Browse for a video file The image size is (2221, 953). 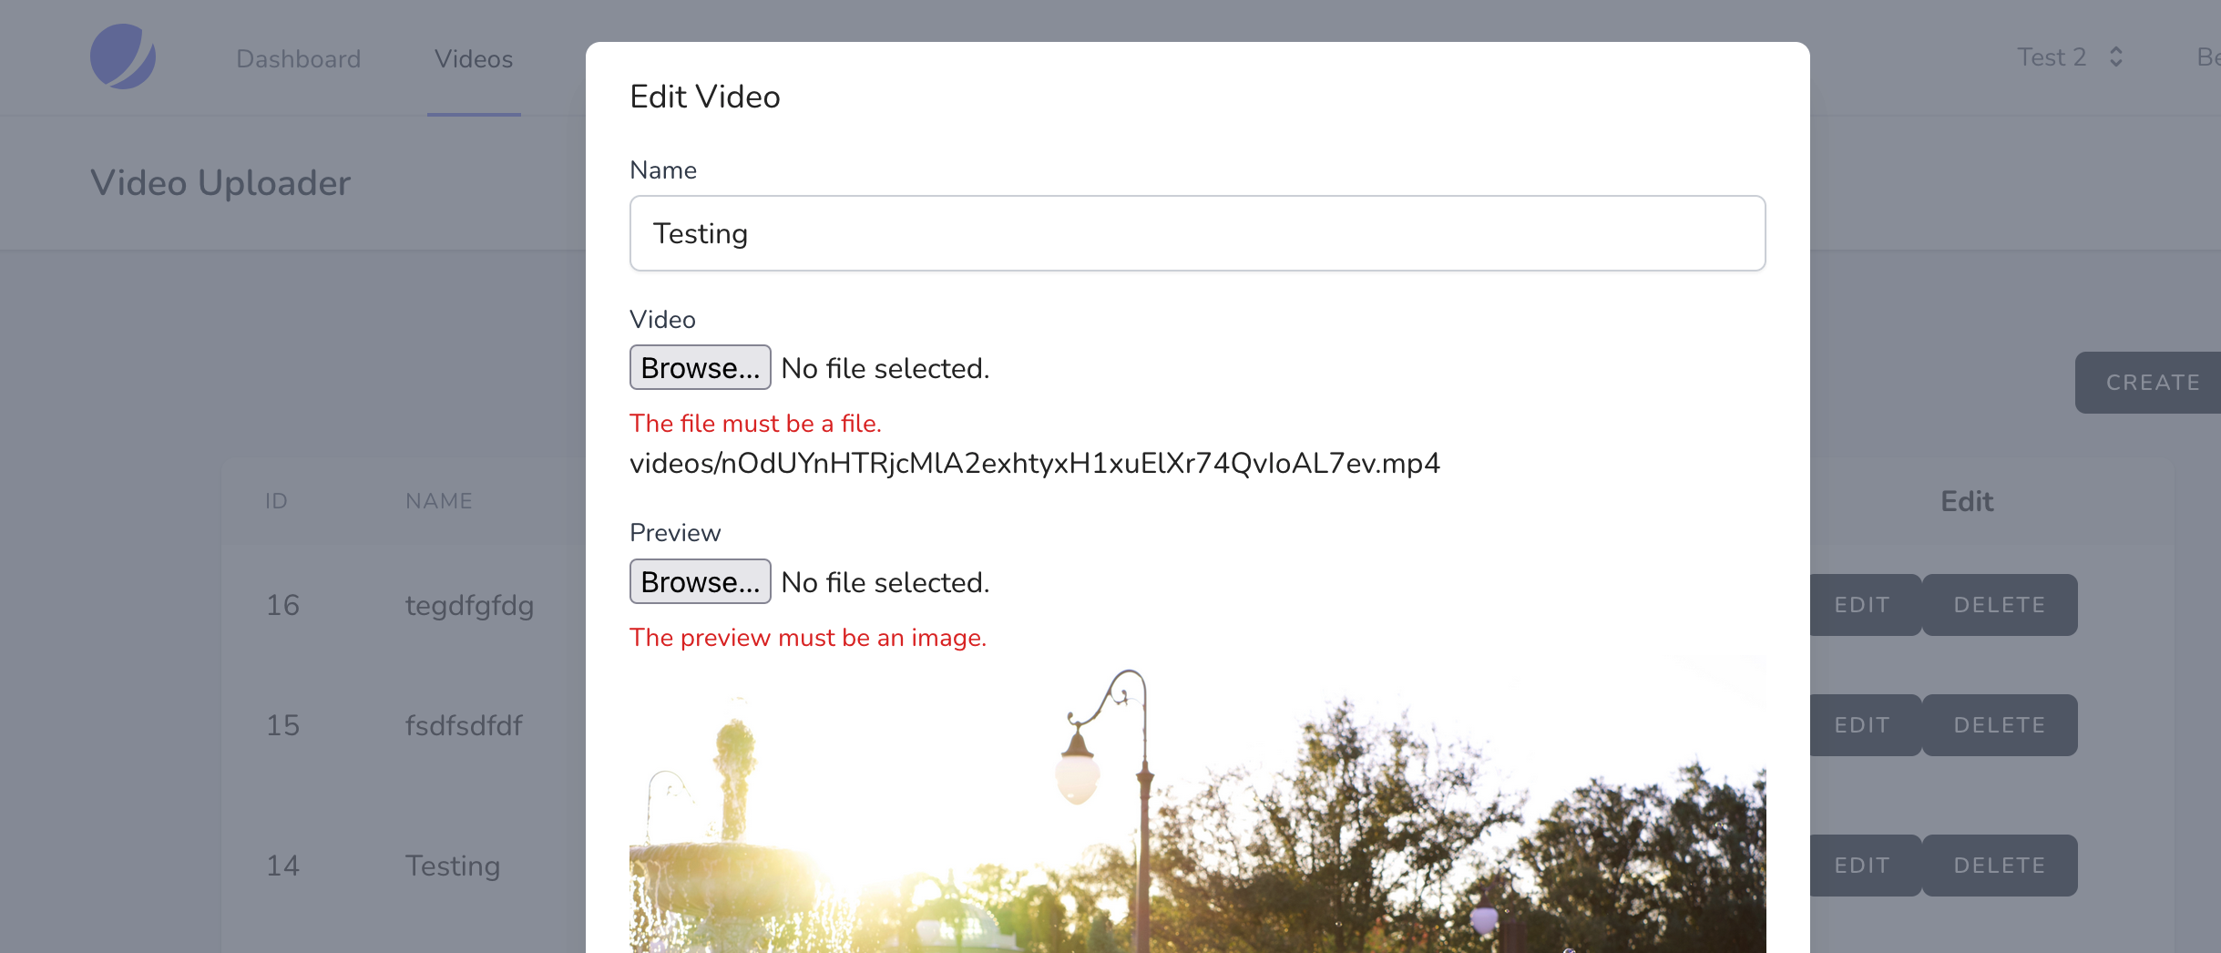[x=700, y=367]
